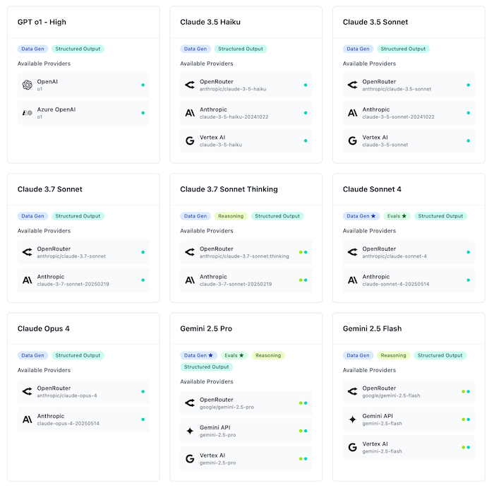Click Vertex AI icon in Gemini 2.5 Flash card

352,447
